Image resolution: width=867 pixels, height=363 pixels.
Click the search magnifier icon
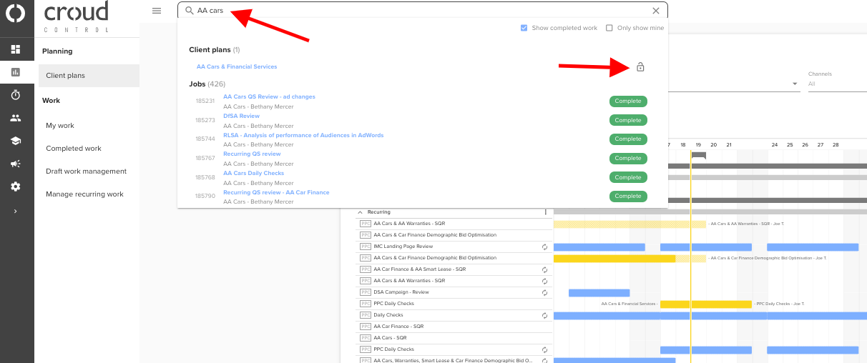(189, 11)
